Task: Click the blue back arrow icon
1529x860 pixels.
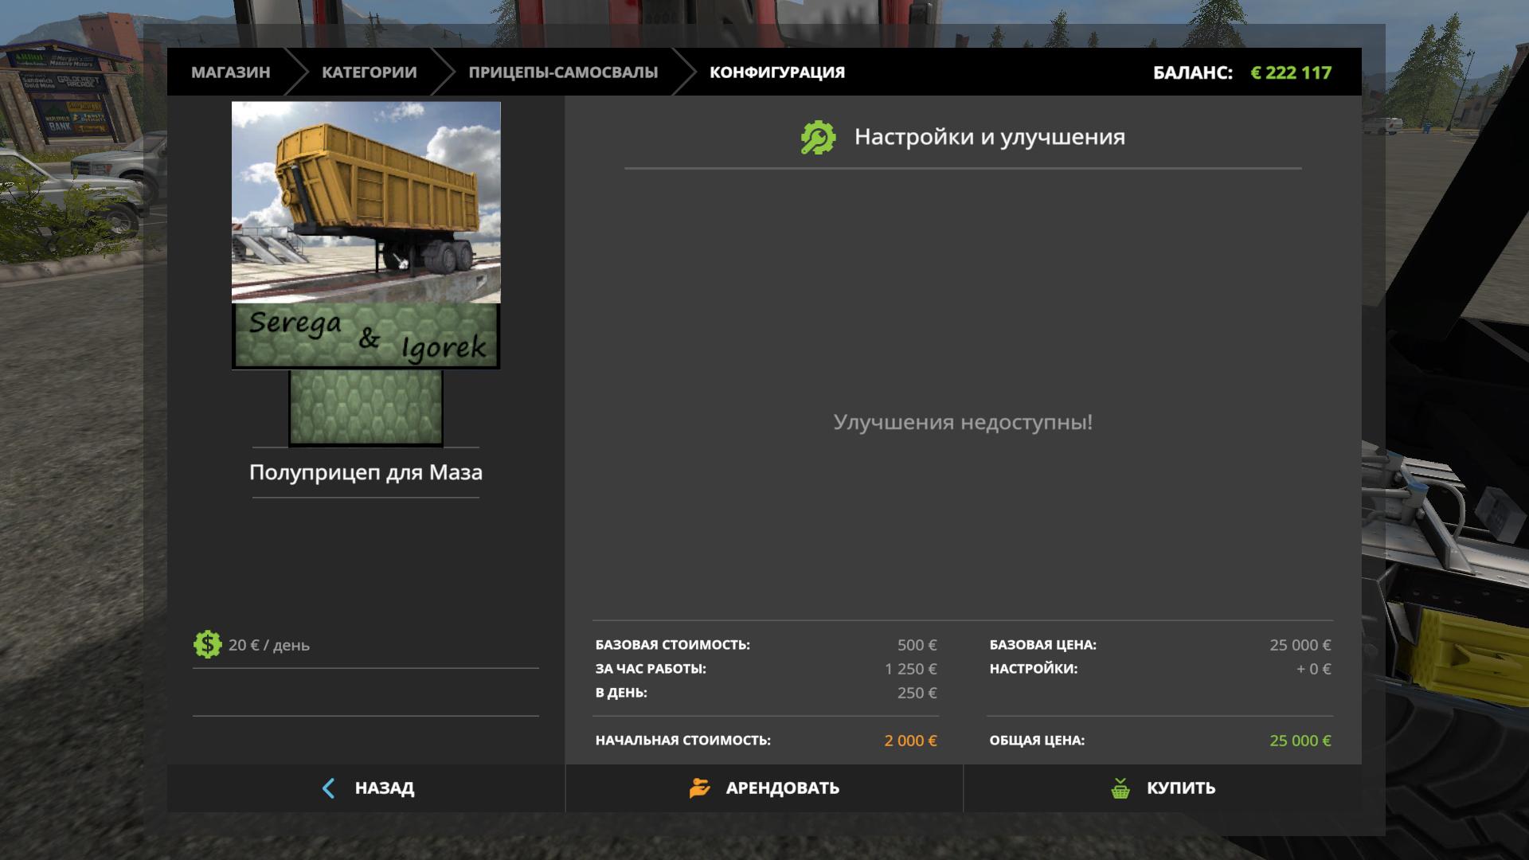Action: point(328,788)
